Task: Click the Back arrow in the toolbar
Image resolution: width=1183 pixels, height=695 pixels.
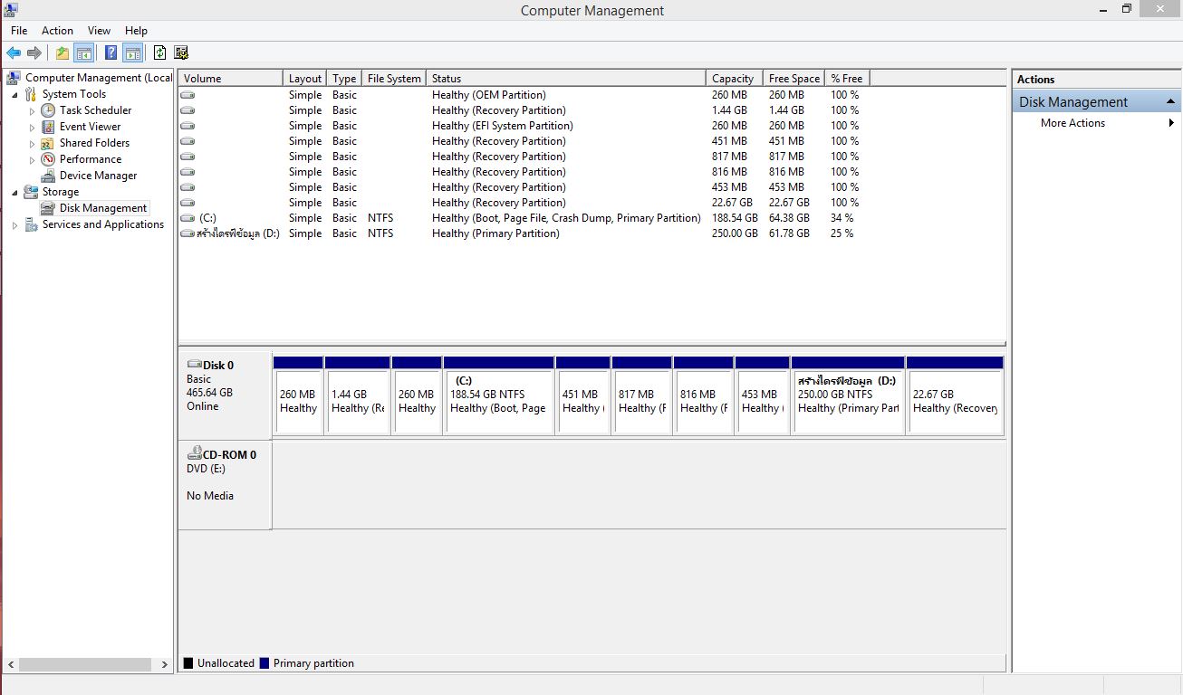Action: click(x=14, y=52)
